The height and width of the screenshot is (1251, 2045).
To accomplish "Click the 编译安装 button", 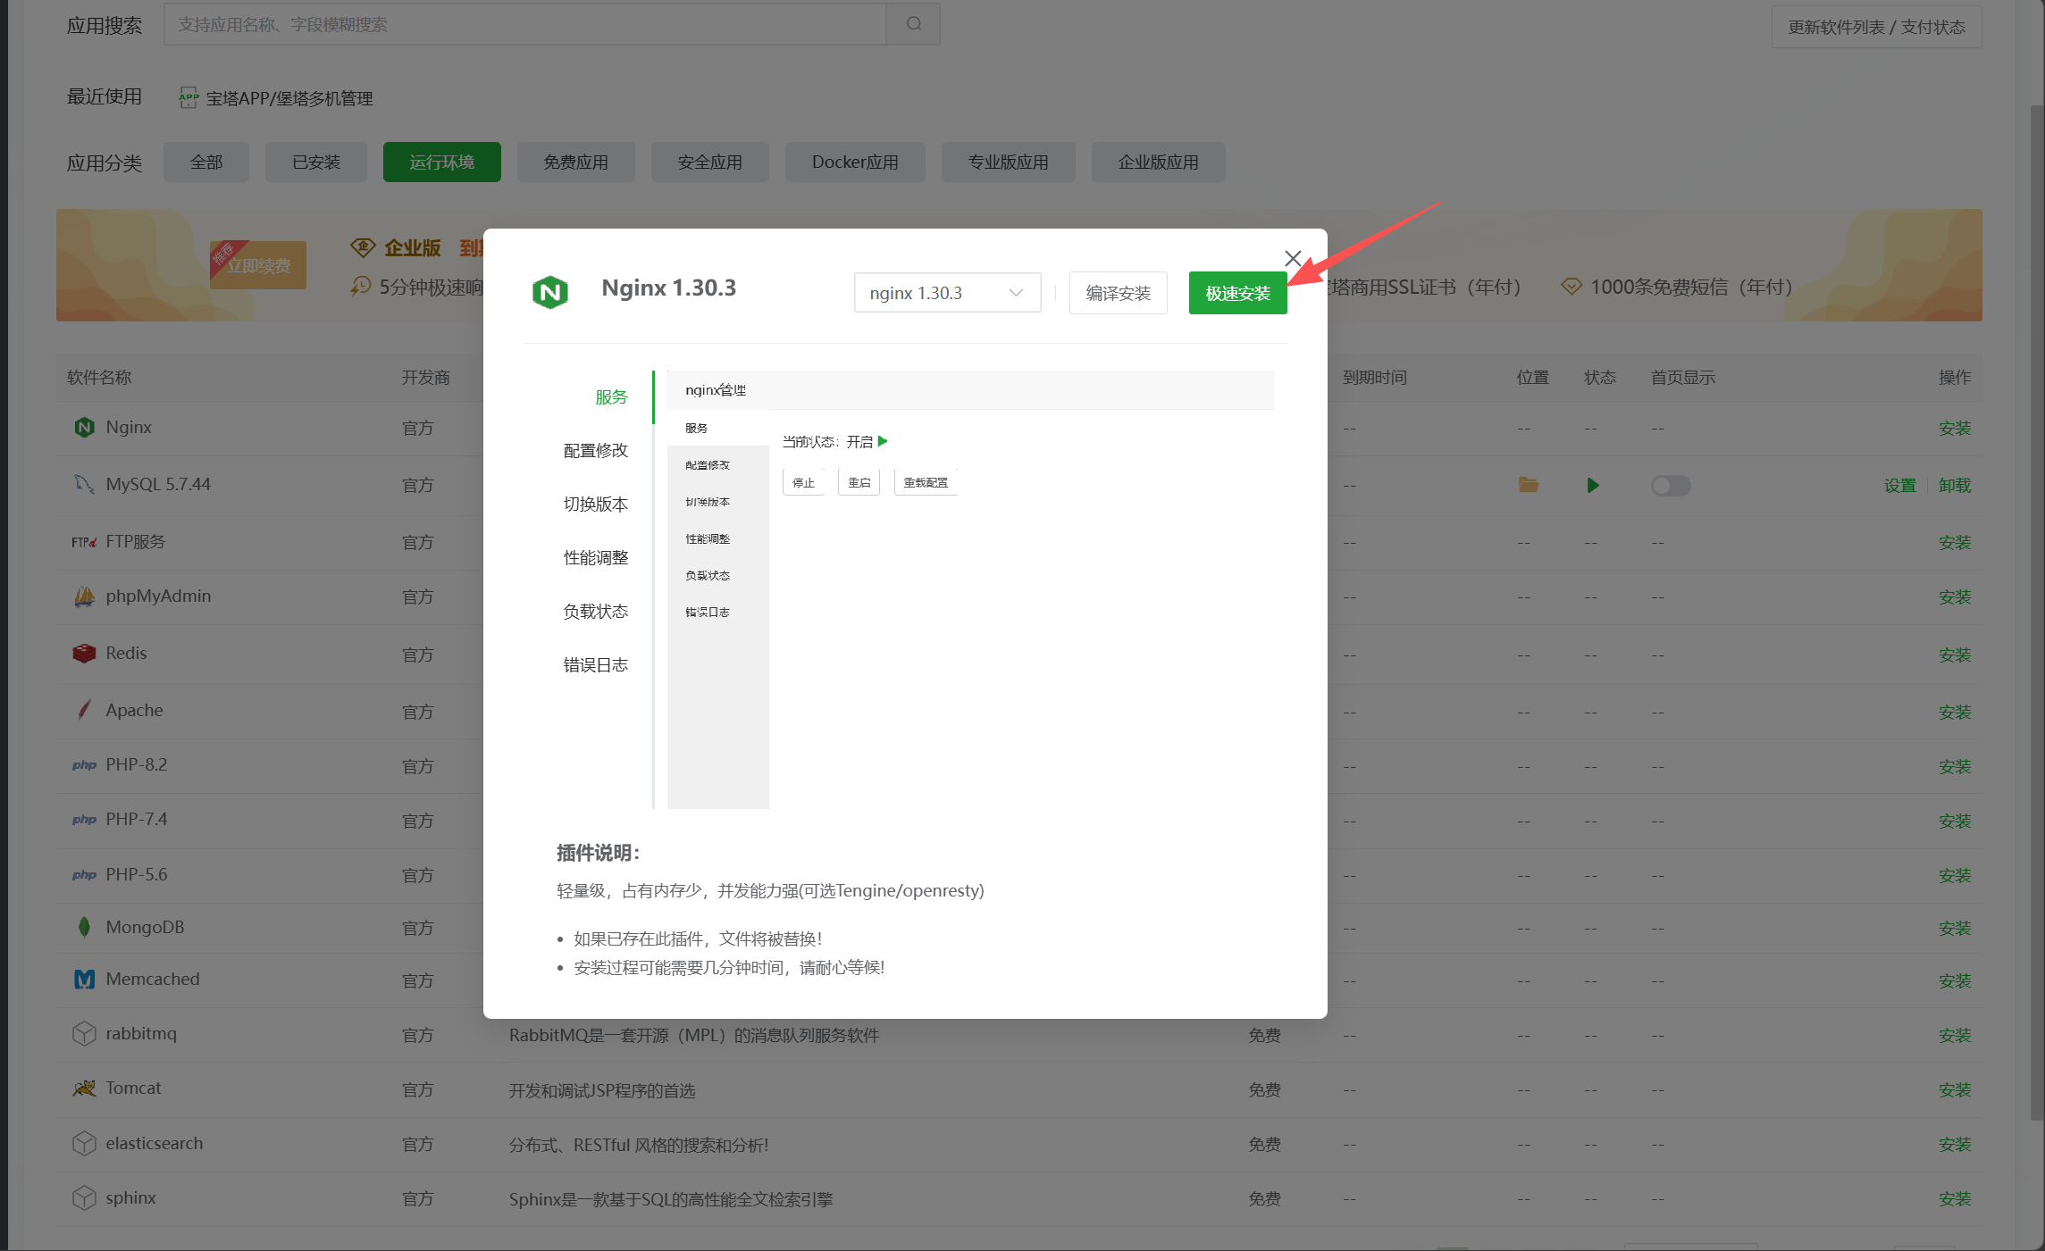I will (1119, 293).
